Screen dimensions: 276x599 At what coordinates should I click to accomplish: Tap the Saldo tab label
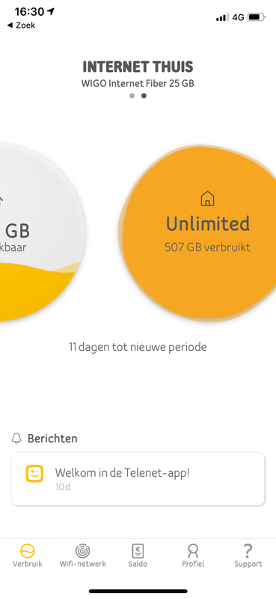(x=138, y=564)
